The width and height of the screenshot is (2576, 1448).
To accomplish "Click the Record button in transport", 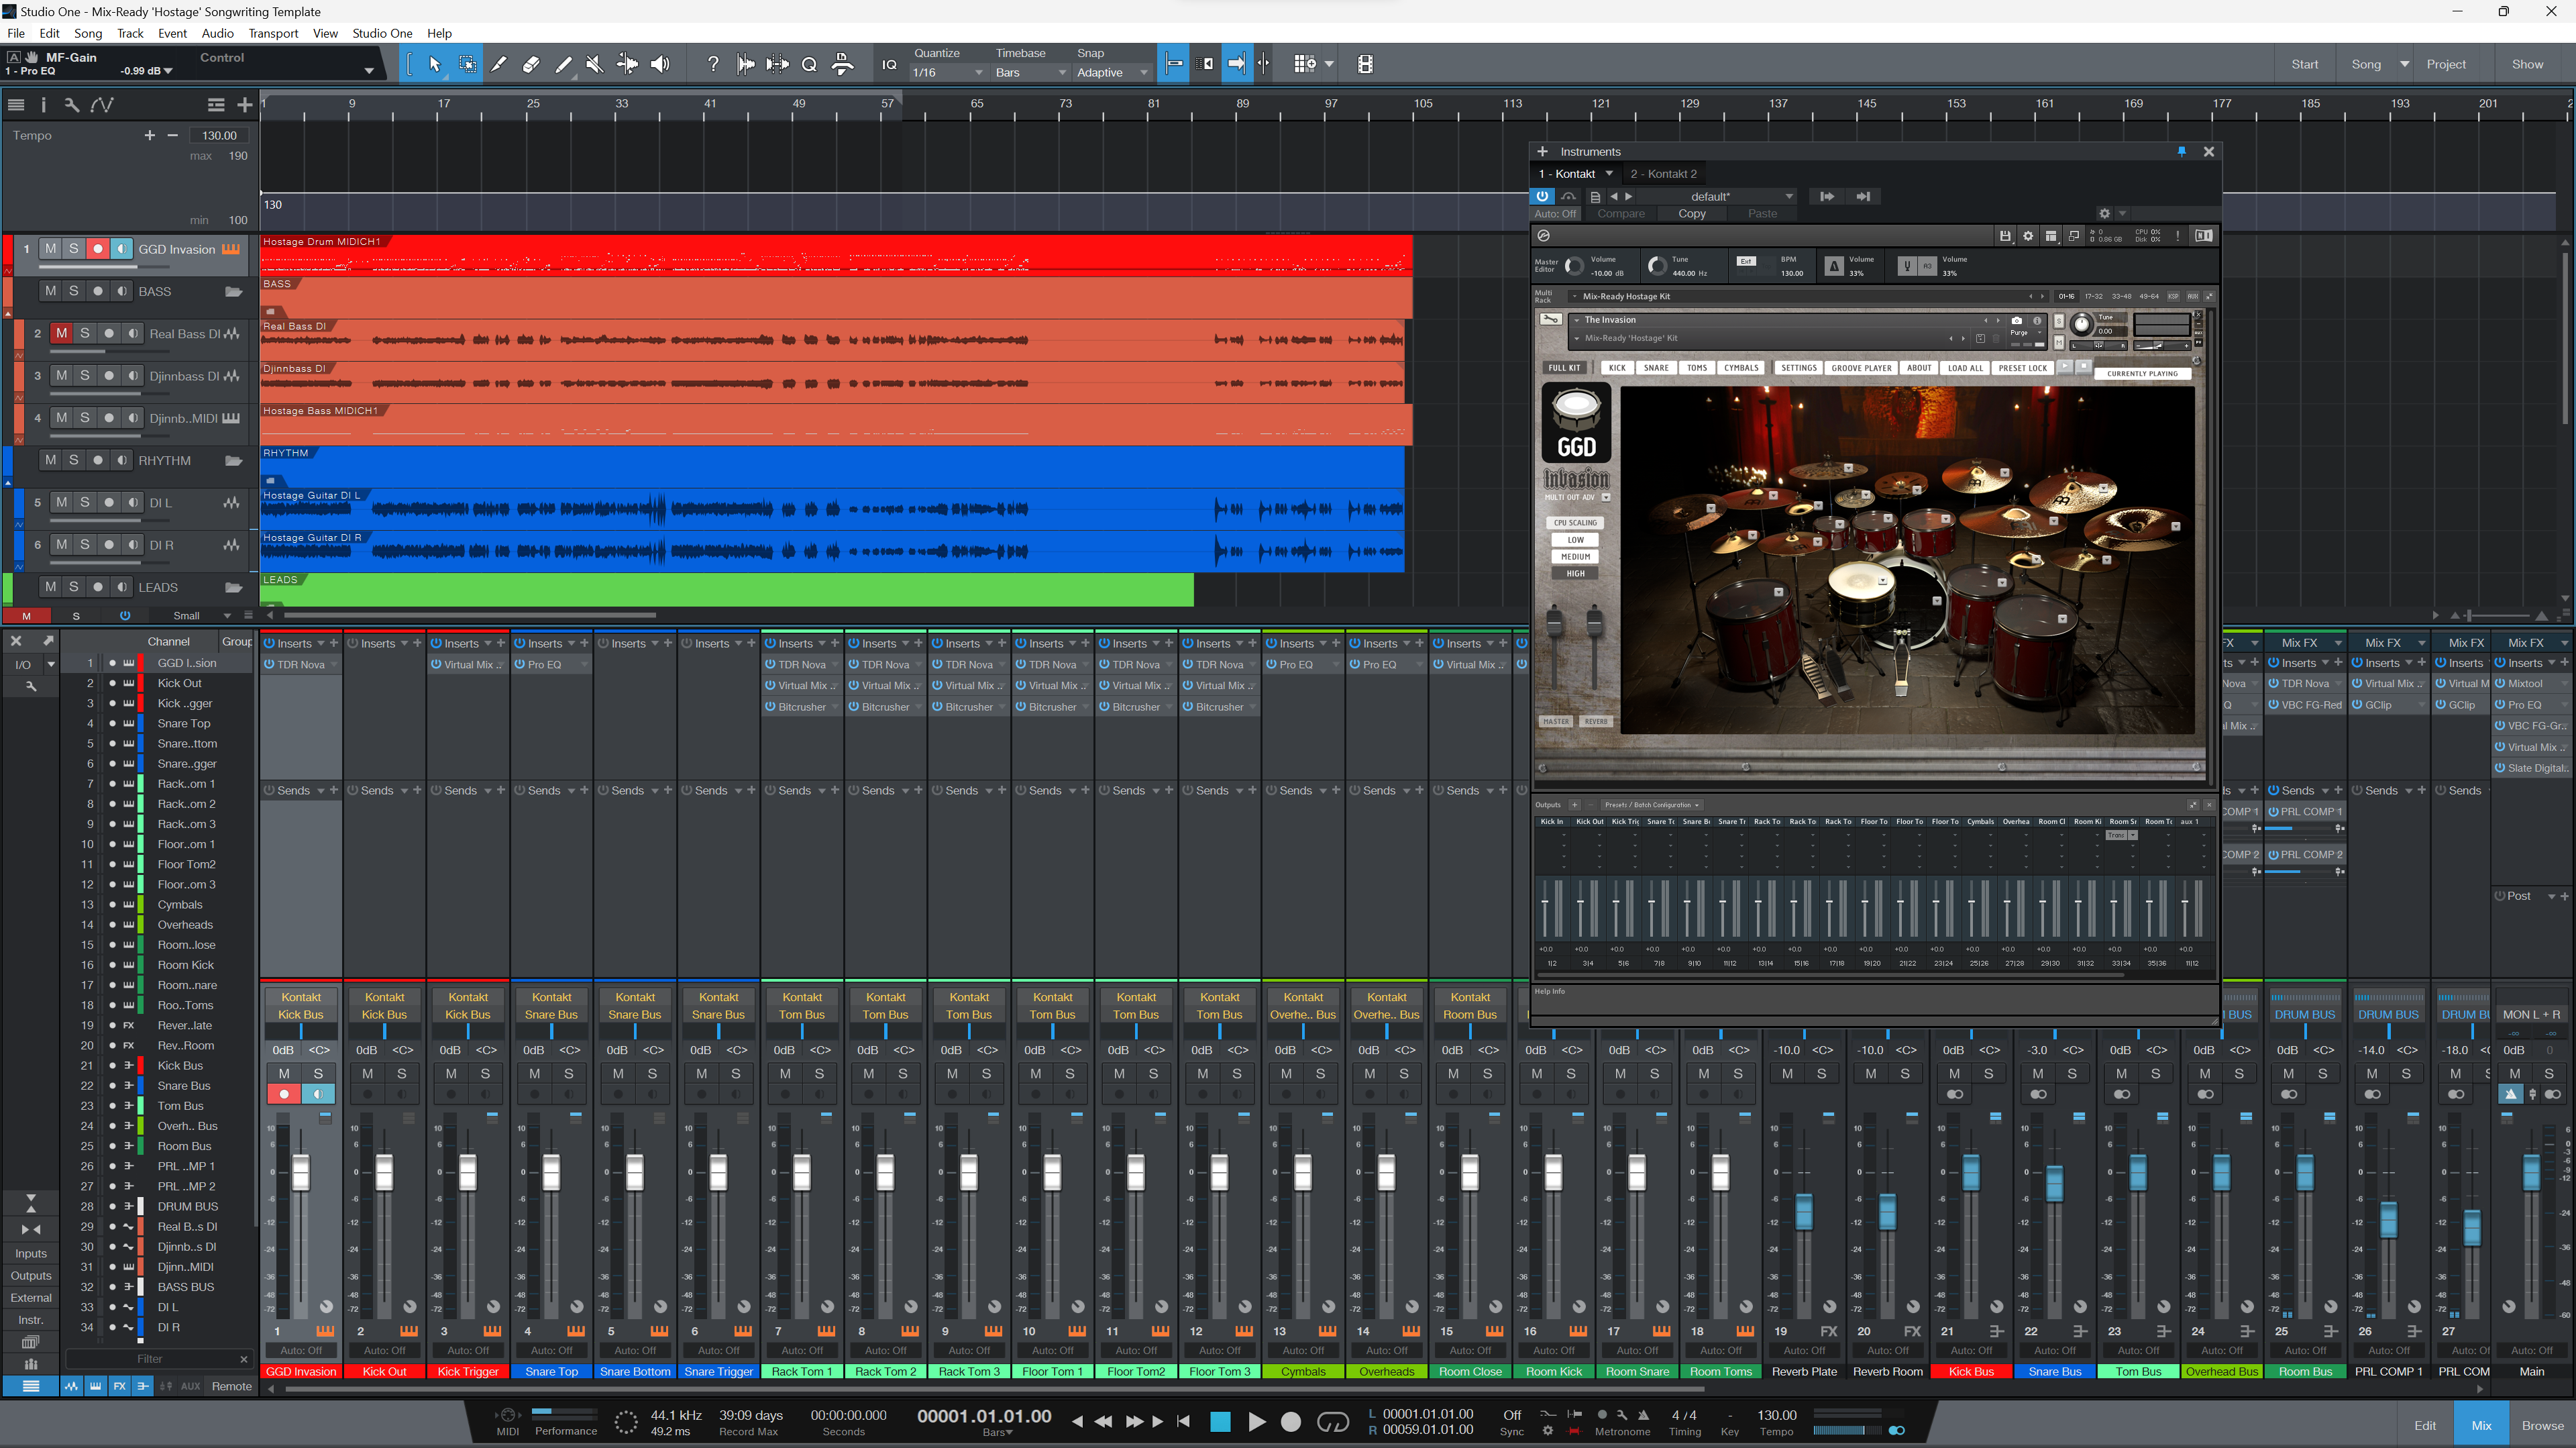I will click(1291, 1421).
